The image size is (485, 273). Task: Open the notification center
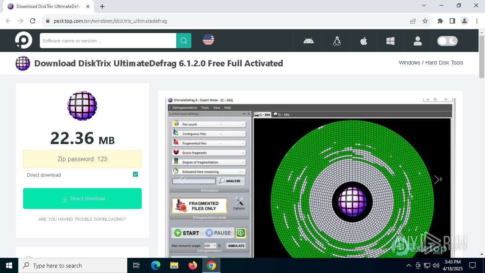tap(472, 265)
